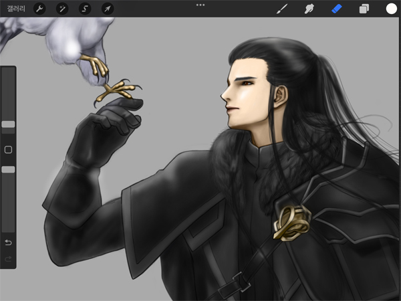This screenshot has width=401, height=301.
Task: Activate the Transform arrow tool
Action: pyautogui.click(x=108, y=9)
